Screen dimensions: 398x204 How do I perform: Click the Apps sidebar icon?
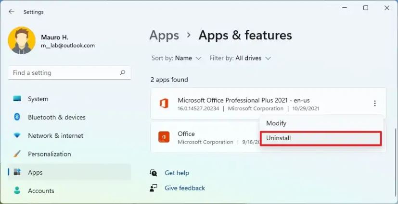coord(17,172)
